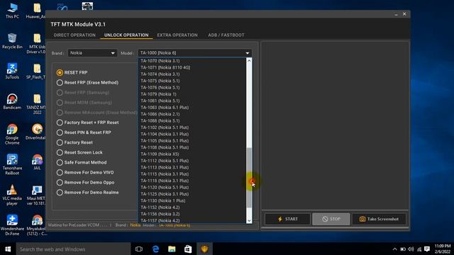This screenshot has width=454, height=255.
Task: Choose TA-1130 (Nokia 1 Plus) model
Action: [x=192, y=200]
